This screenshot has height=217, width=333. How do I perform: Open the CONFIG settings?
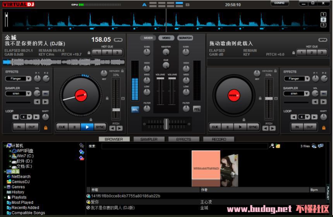(x=279, y=3)
